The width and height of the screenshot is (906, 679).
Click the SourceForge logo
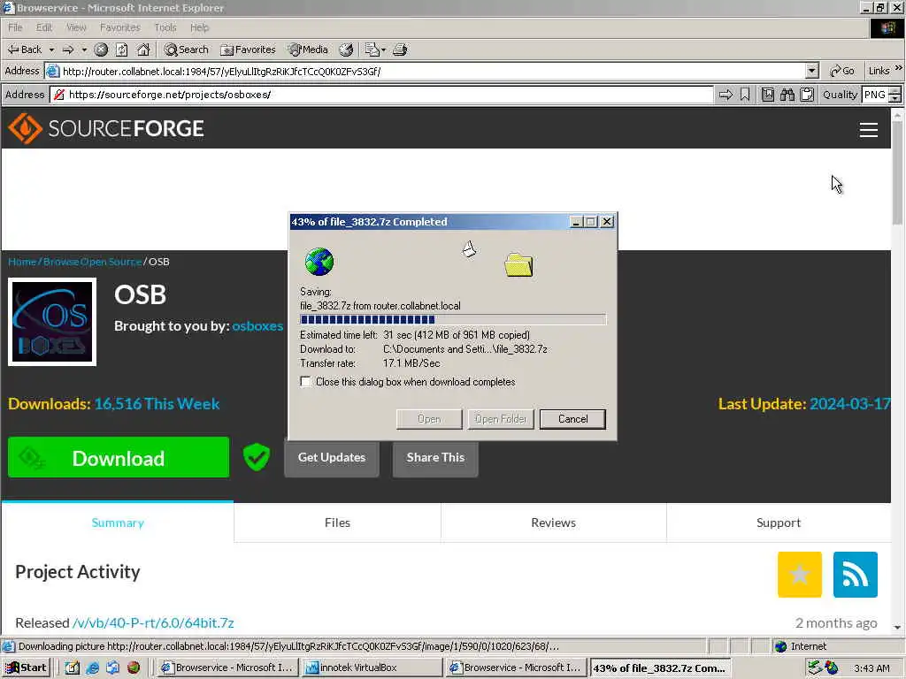click(106, 128)
